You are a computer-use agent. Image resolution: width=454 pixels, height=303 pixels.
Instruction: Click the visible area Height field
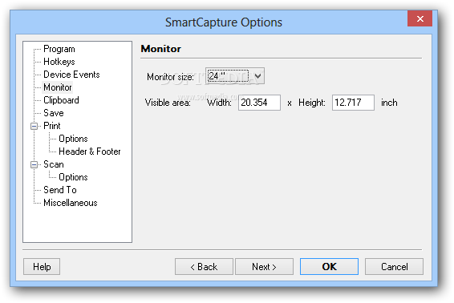point(353,103)
